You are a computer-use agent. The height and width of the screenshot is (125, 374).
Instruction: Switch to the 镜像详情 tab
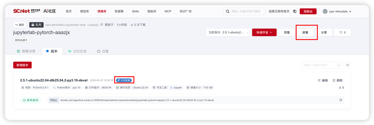[26, 51]
